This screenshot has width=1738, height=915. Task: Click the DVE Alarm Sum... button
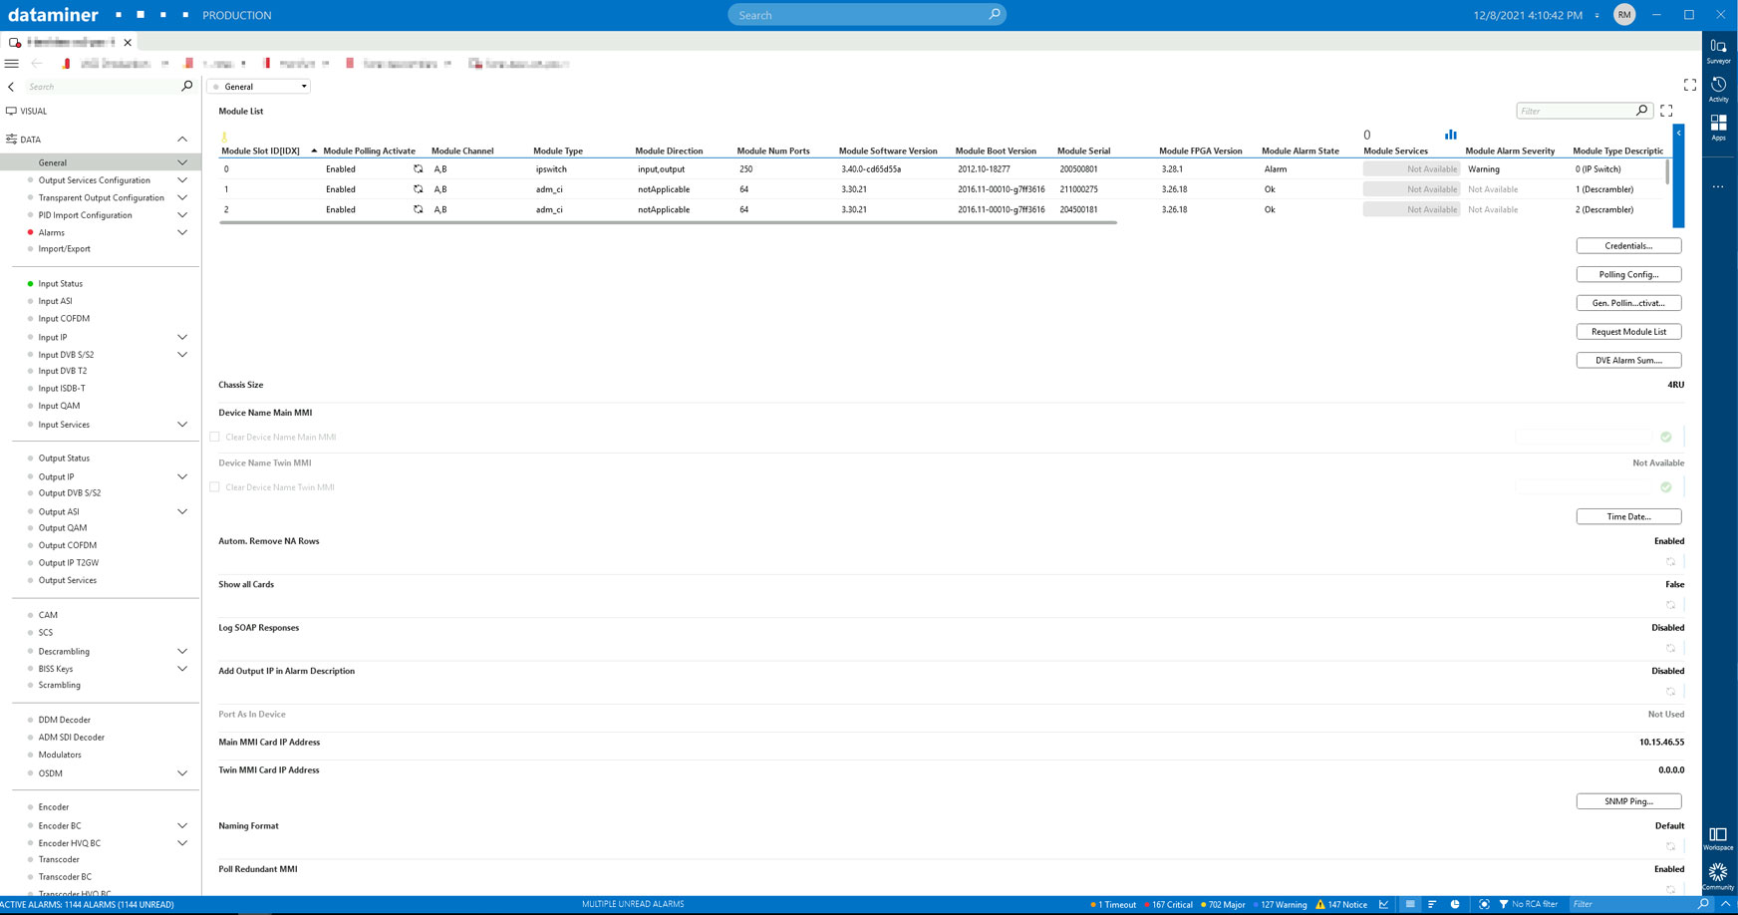pyautogui.click(x=1628, y=360)
